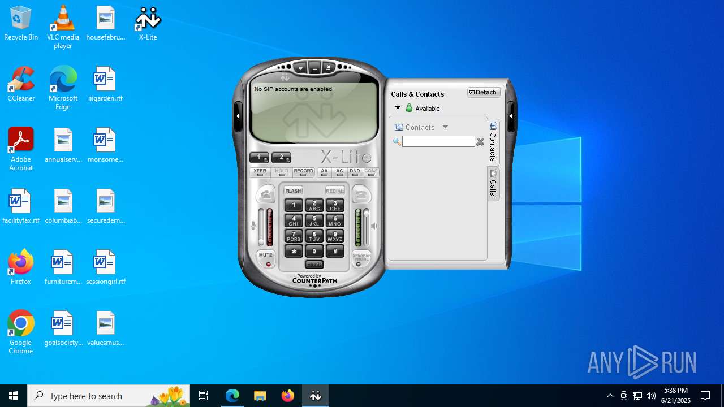Click the Windows Start button

click(14, 396)
